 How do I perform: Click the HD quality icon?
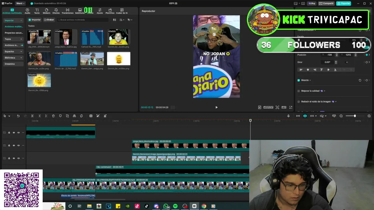[91, 116]
